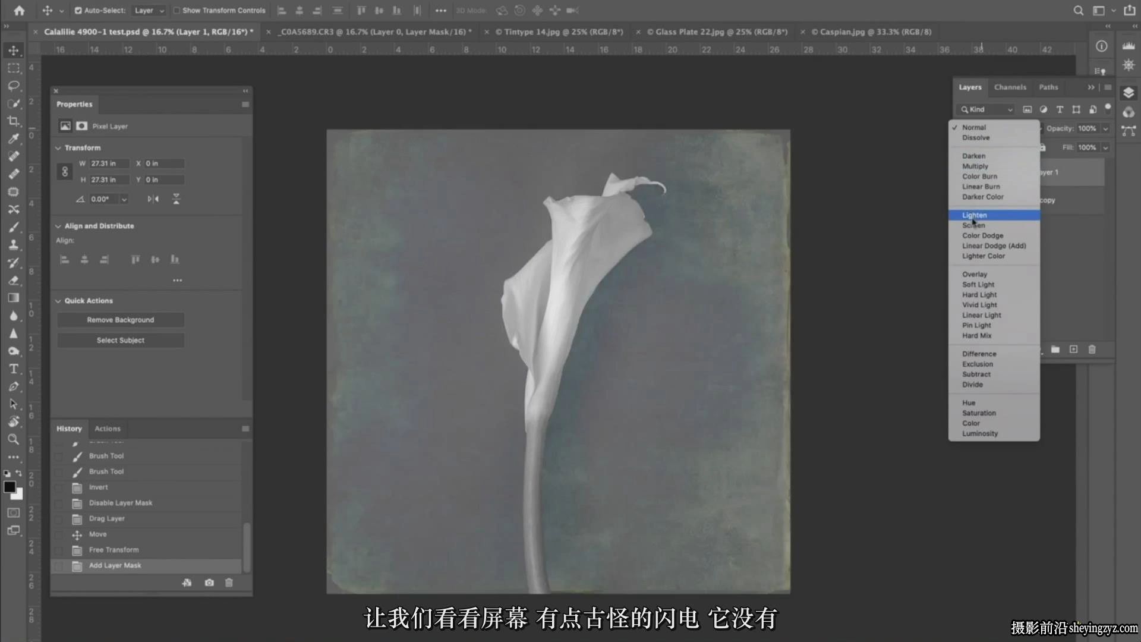Open the Kind filter dropdown

point(986,109)
